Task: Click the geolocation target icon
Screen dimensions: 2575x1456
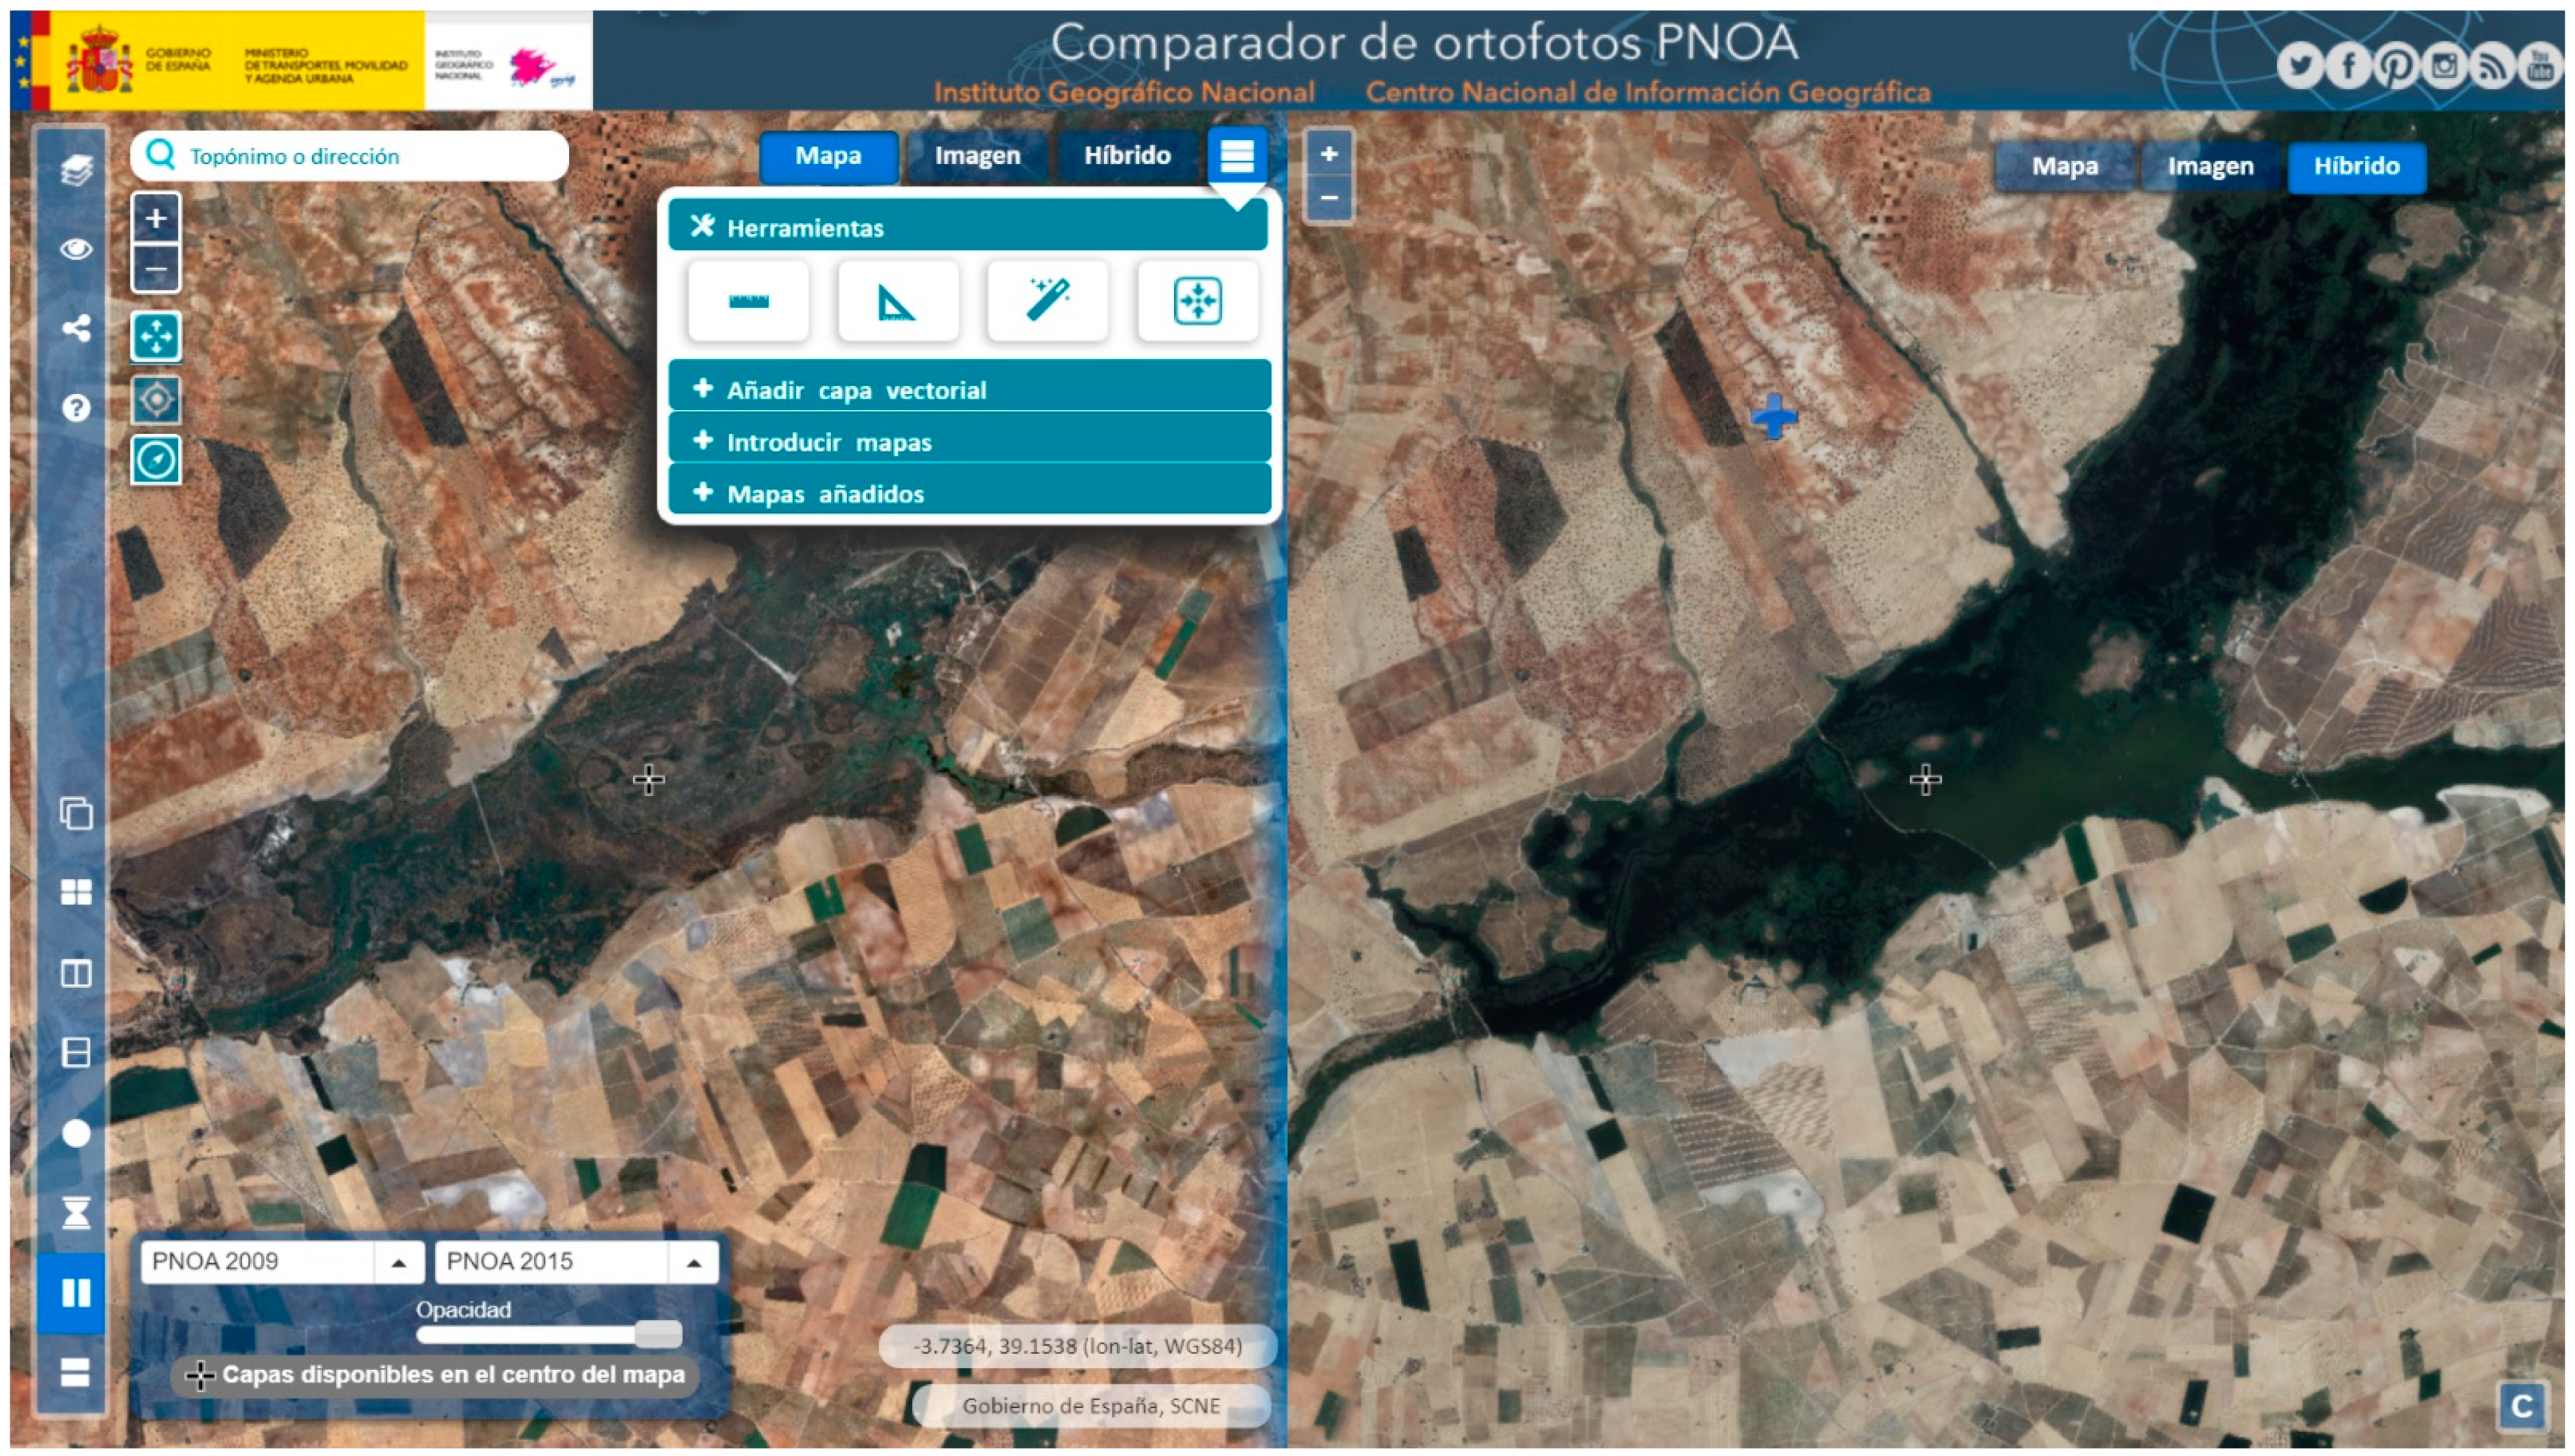Action: click(x=156, y=399)
